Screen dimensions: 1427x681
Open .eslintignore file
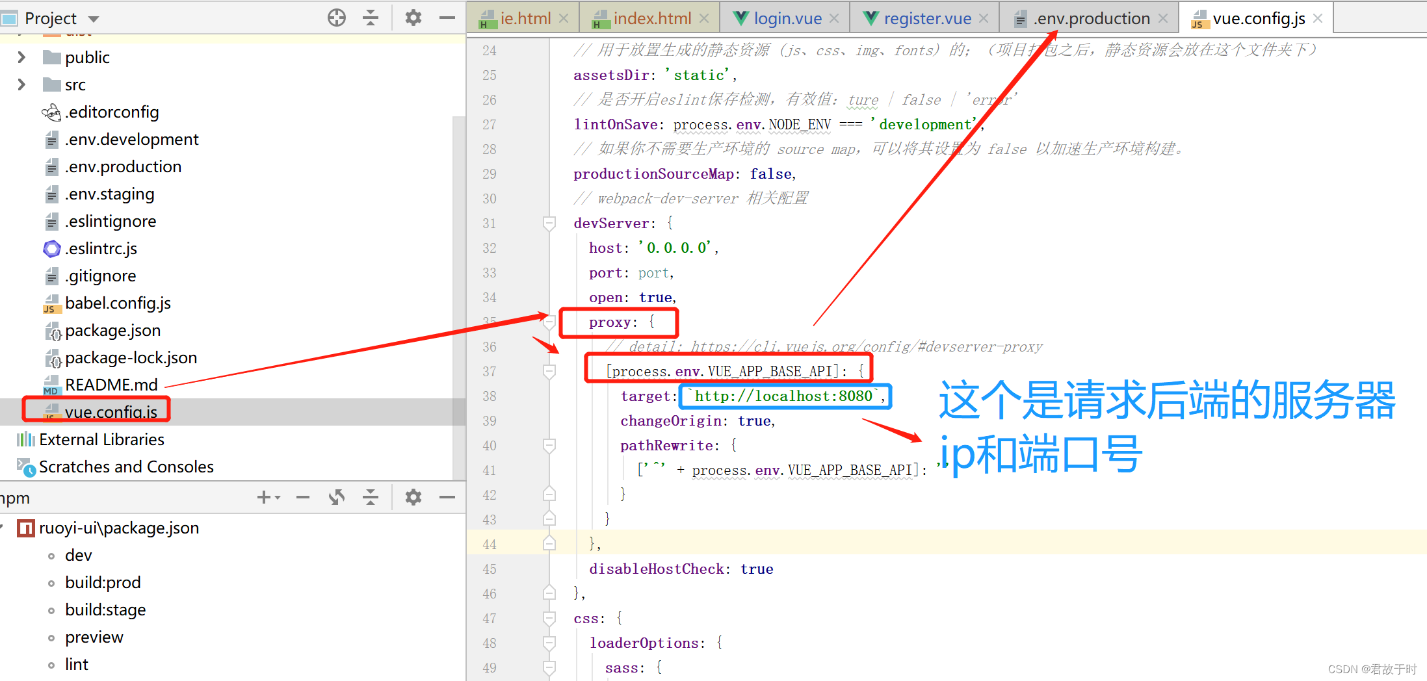coord(111,221)
